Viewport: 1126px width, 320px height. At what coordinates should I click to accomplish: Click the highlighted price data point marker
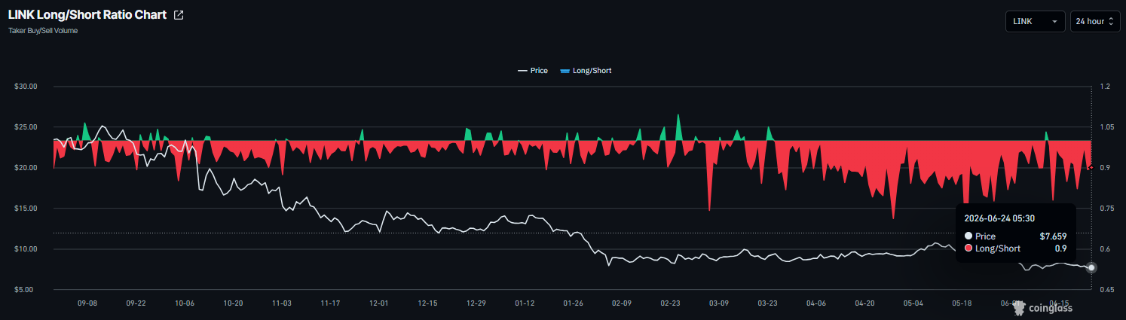coord(1091,268)
